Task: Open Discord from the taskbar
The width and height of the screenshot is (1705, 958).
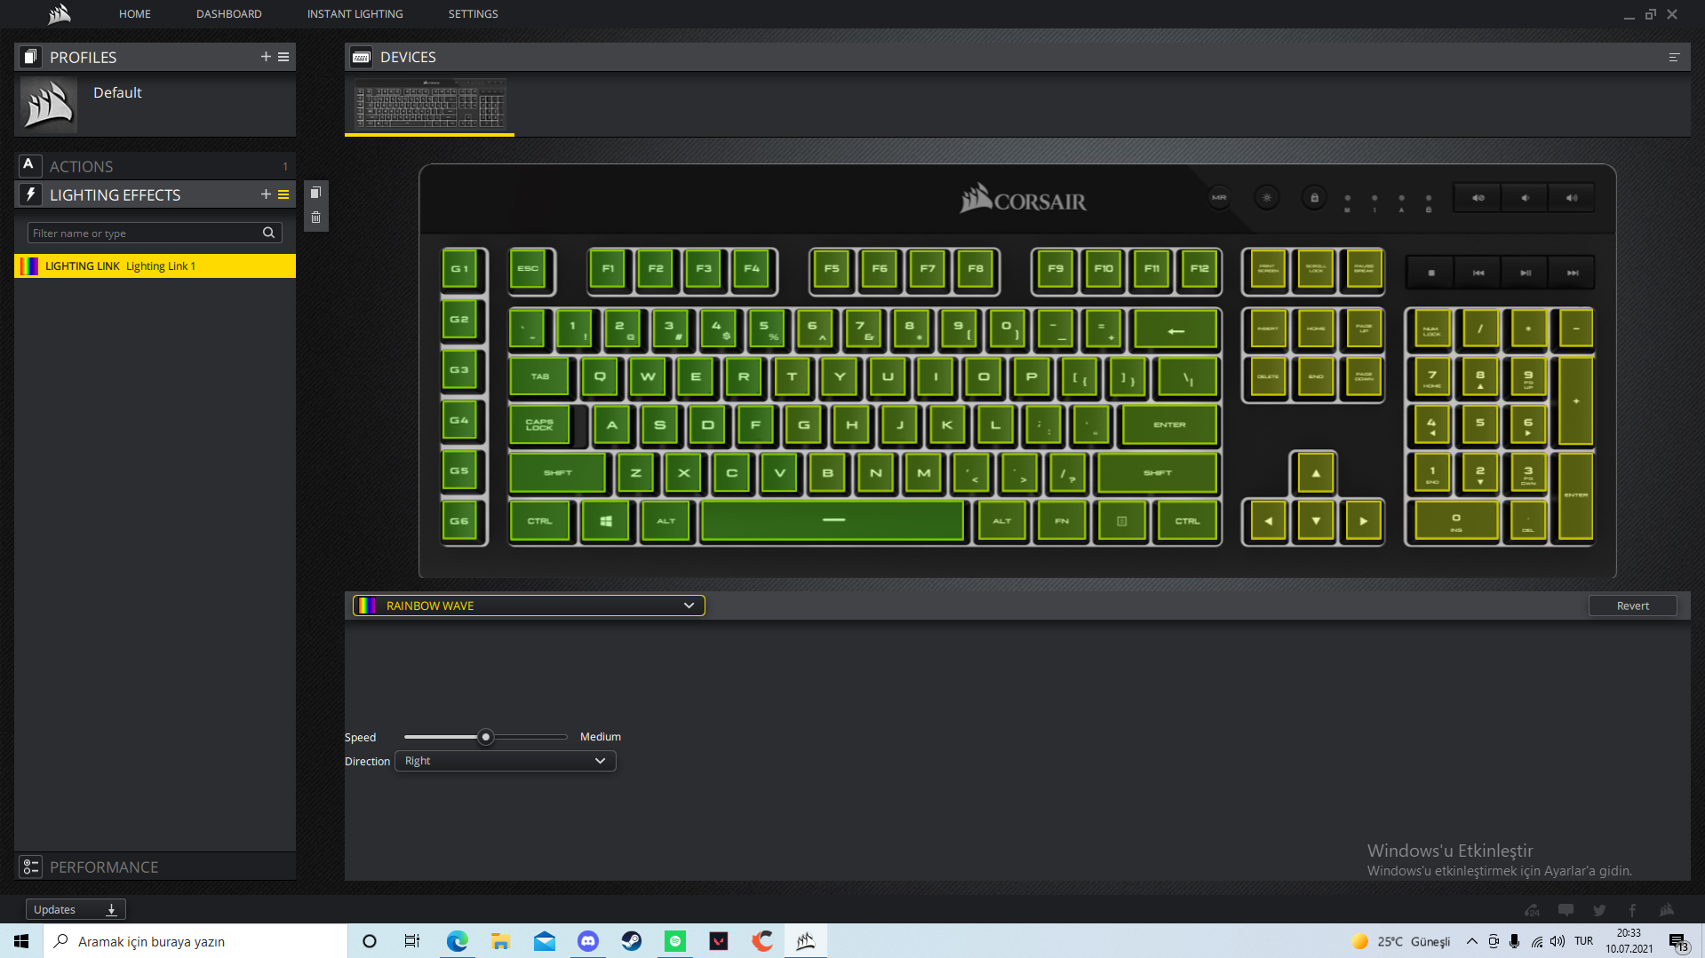Action: [588, 941]
